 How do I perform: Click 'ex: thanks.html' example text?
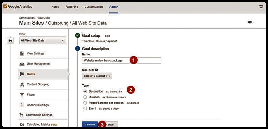tap(114, 92)
